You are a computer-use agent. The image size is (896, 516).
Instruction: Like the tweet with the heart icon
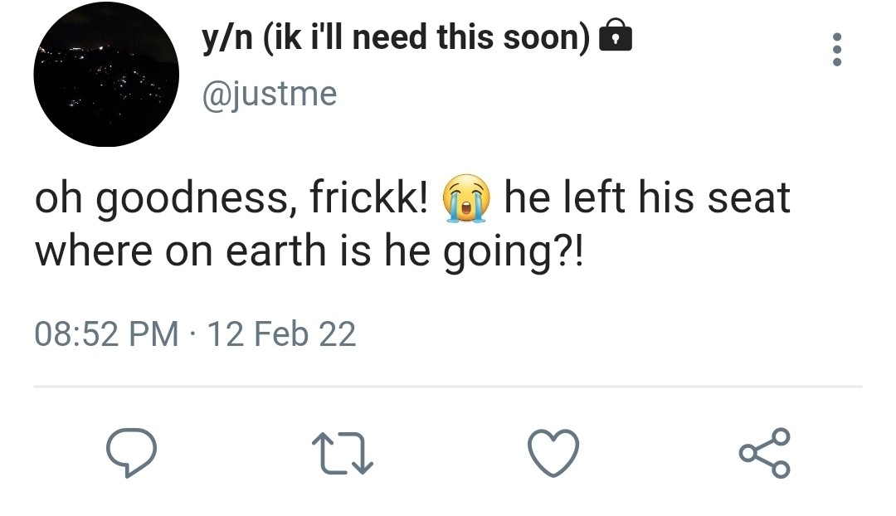[553, 453]
